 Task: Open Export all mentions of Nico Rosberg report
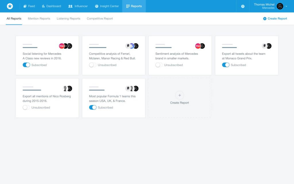[x=47, y=99]
